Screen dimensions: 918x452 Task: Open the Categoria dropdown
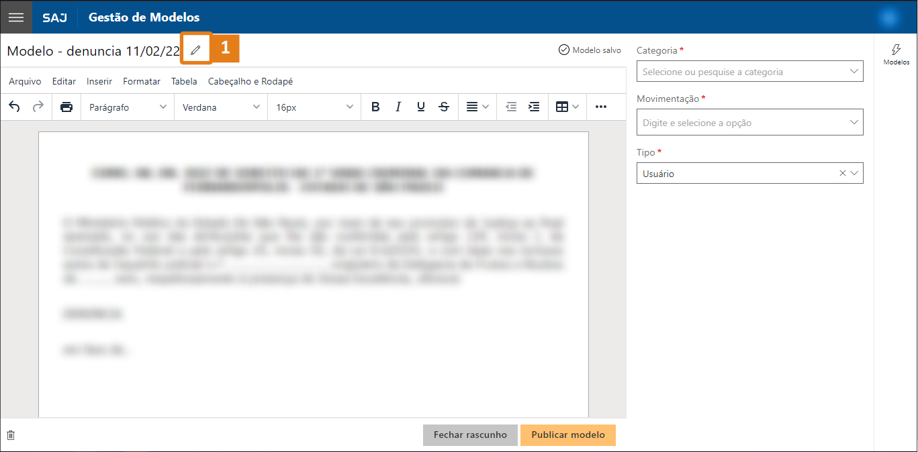(x=749, y=71)
